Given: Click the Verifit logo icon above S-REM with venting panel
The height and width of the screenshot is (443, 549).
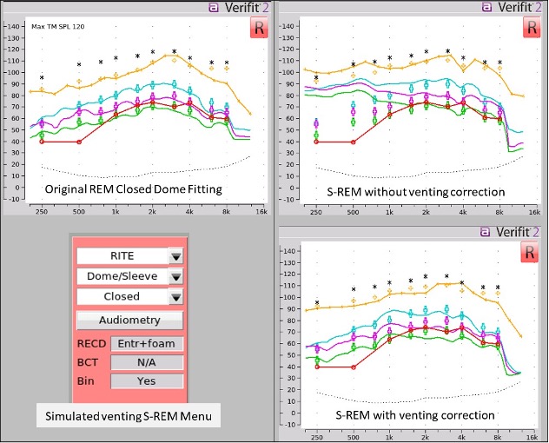Looking at the screenshot, I should [x=485, y=232].
